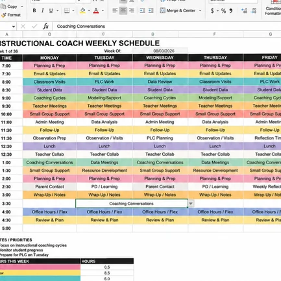This screenshot has height=281, width=281.
Task: Apply red Font Color icon
Action: (x=96, y=10)
